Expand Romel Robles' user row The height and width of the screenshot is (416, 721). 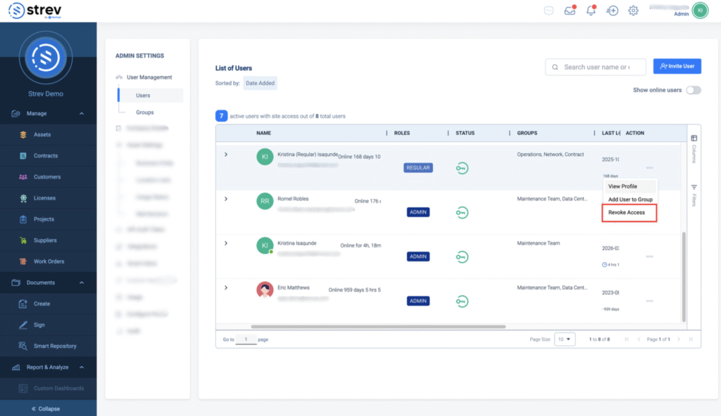tap(226, 199)
